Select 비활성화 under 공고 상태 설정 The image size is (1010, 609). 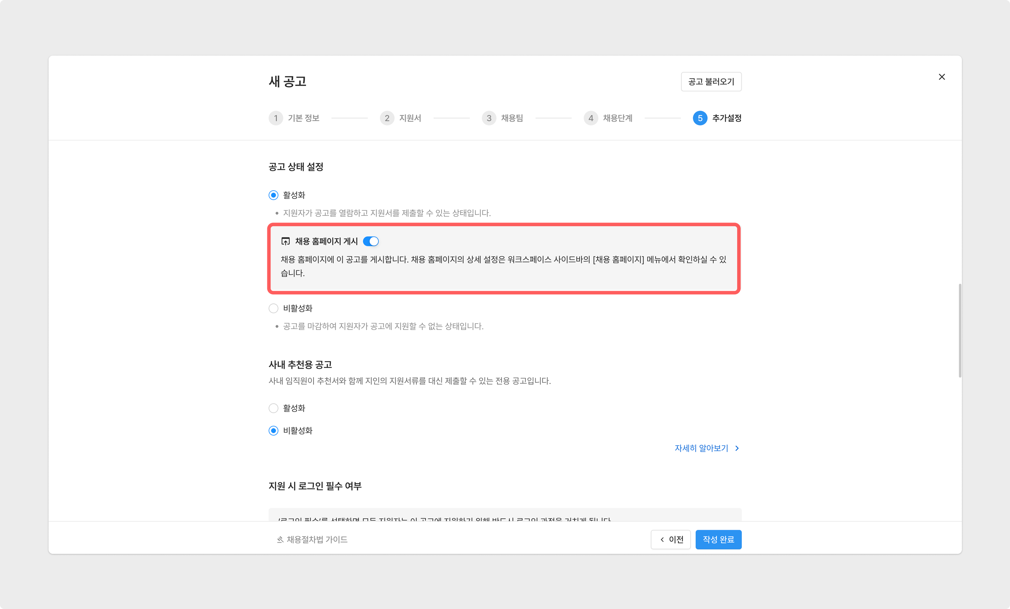273,308
